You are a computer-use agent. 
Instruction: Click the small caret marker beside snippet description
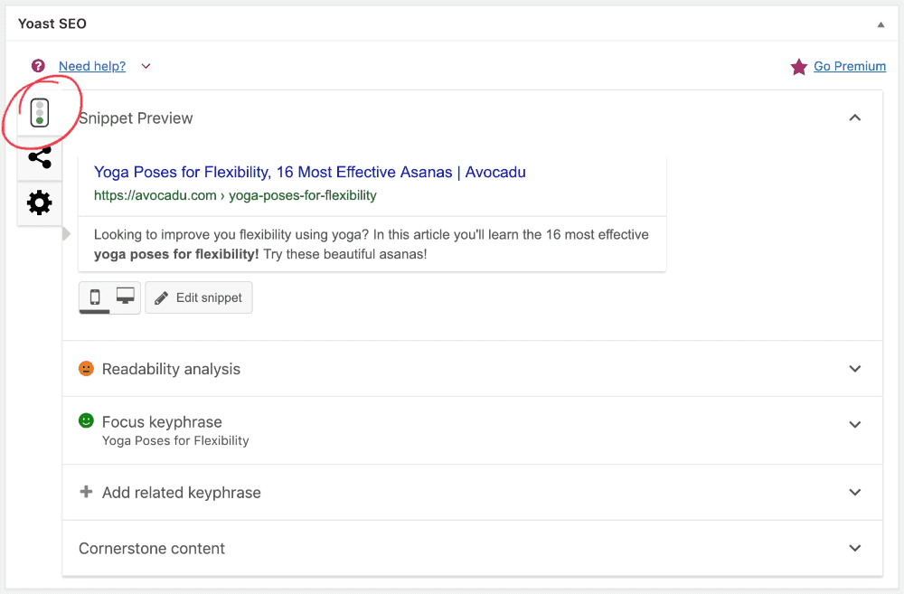tap(66, 233)
